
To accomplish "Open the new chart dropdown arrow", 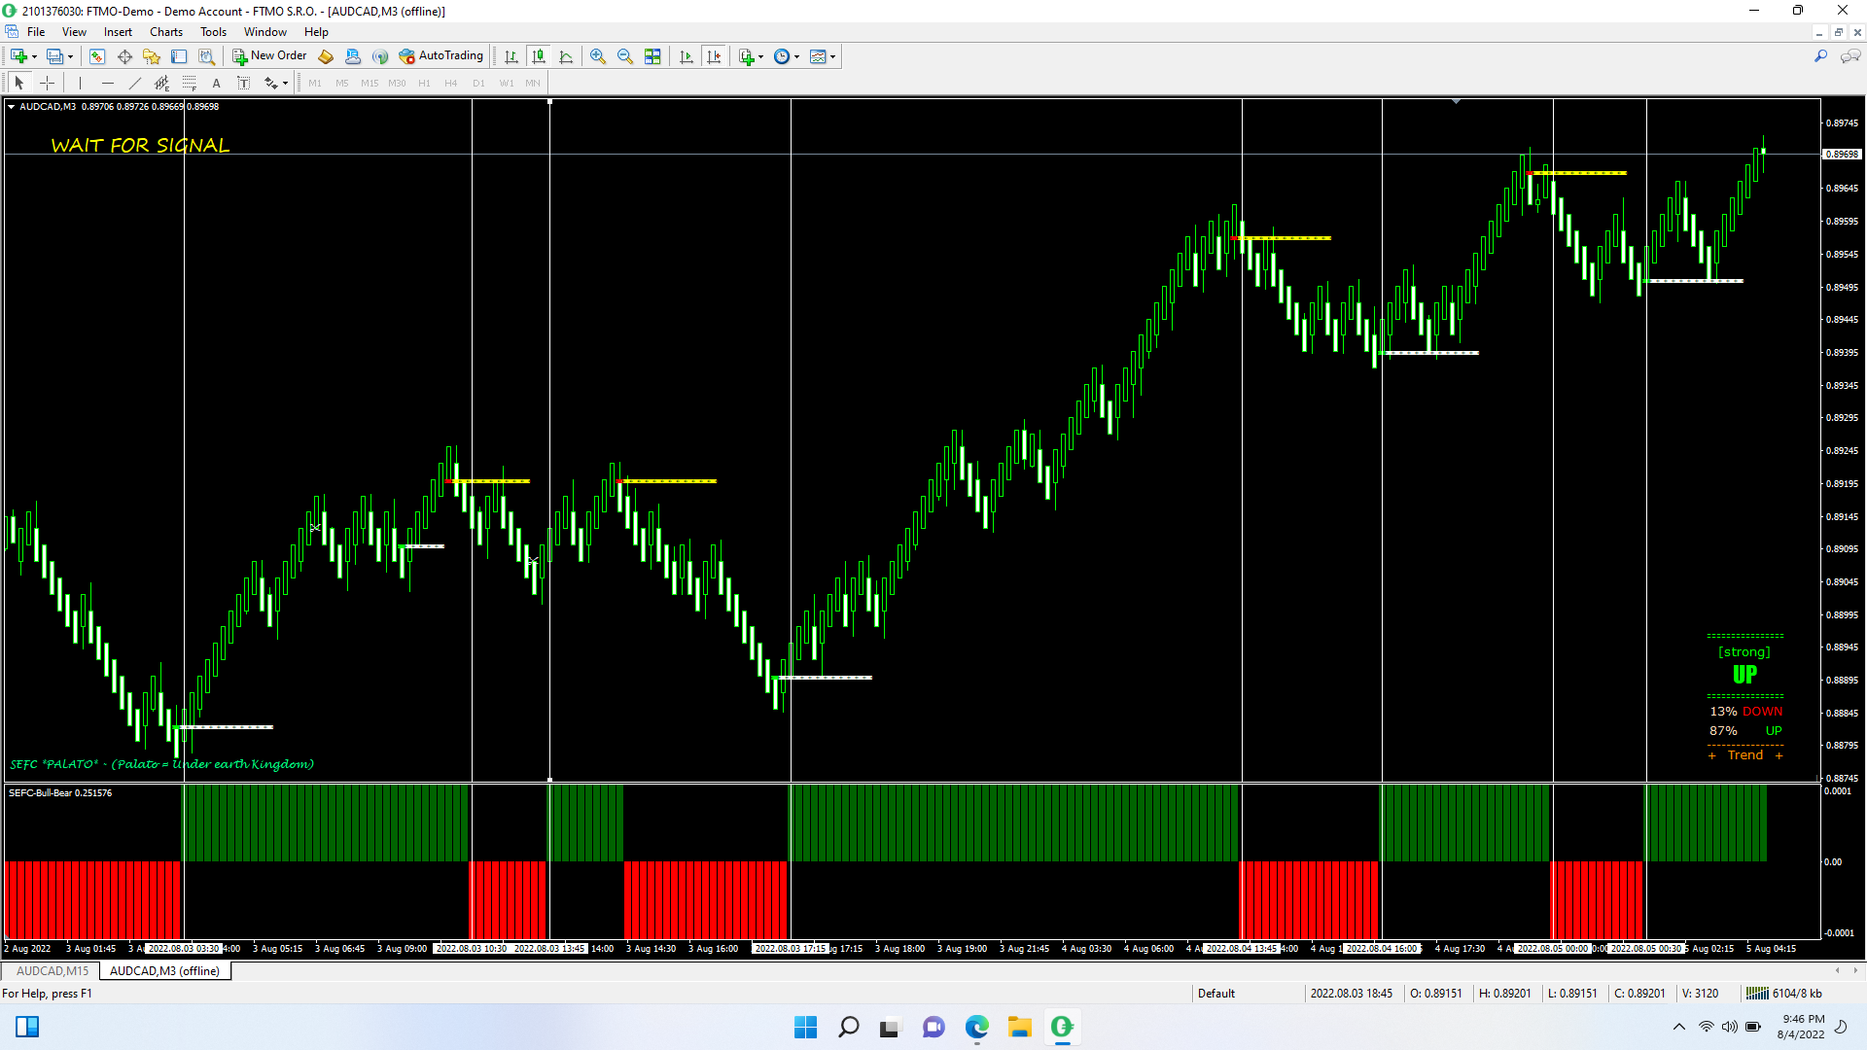I will point(34,56).
